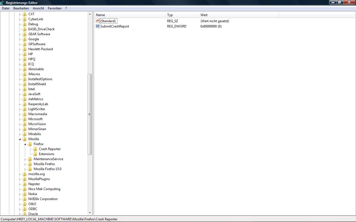The height and width of the screenshot is (222, 356).
Task: Click the CyberLink folder icon
Action: [25, 19]
